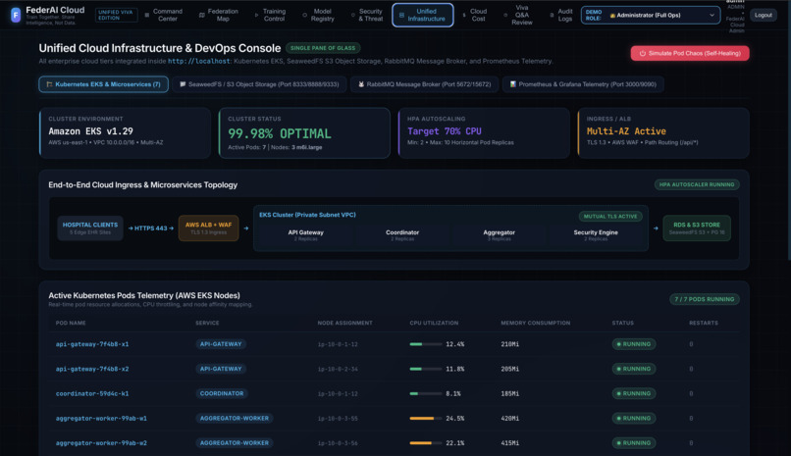Viewport: 791px width, 456px height.
Task: Click pod name aggregator-worker-99ab-w1
Action: 101,418
